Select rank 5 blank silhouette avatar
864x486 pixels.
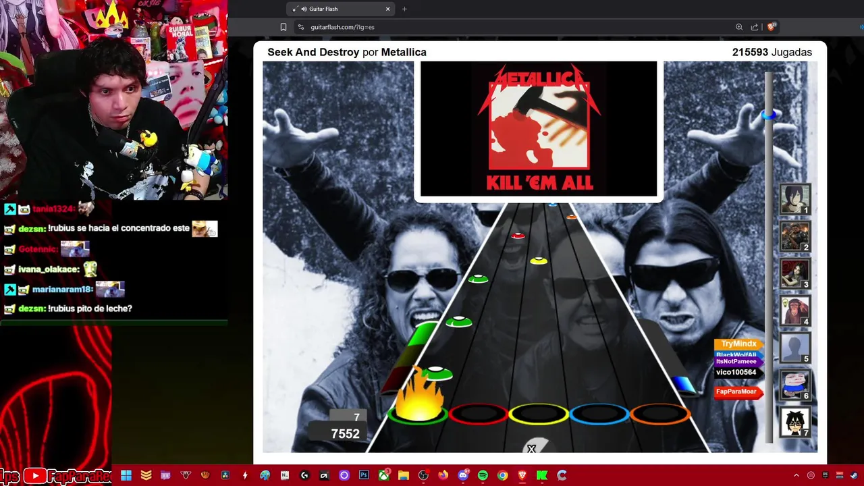(x=794, y=348)
